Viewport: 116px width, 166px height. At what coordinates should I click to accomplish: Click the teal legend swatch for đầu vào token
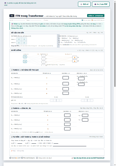coord(82,20)
